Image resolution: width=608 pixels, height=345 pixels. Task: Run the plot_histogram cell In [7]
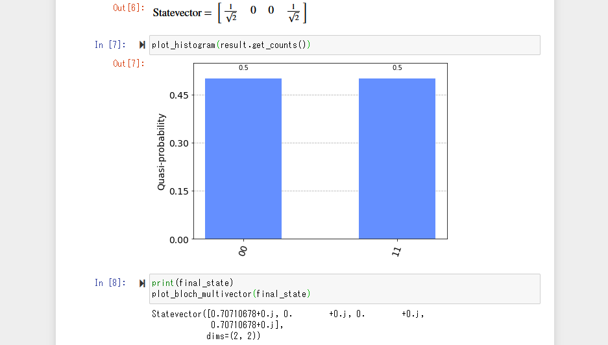pos(142,45)
